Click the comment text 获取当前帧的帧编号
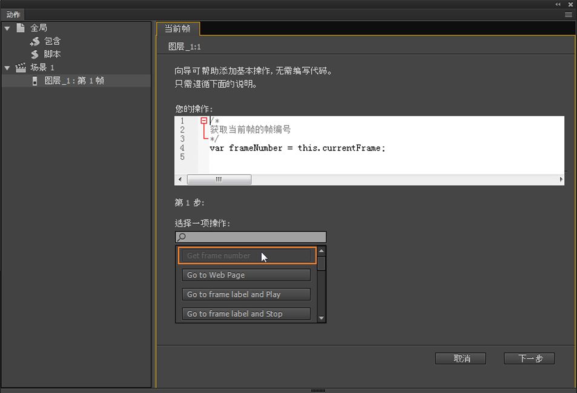 point(250,129)
